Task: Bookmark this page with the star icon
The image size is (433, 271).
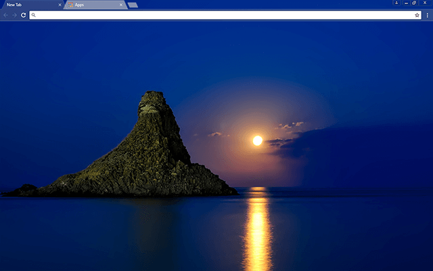Action: tap(417, 15)
